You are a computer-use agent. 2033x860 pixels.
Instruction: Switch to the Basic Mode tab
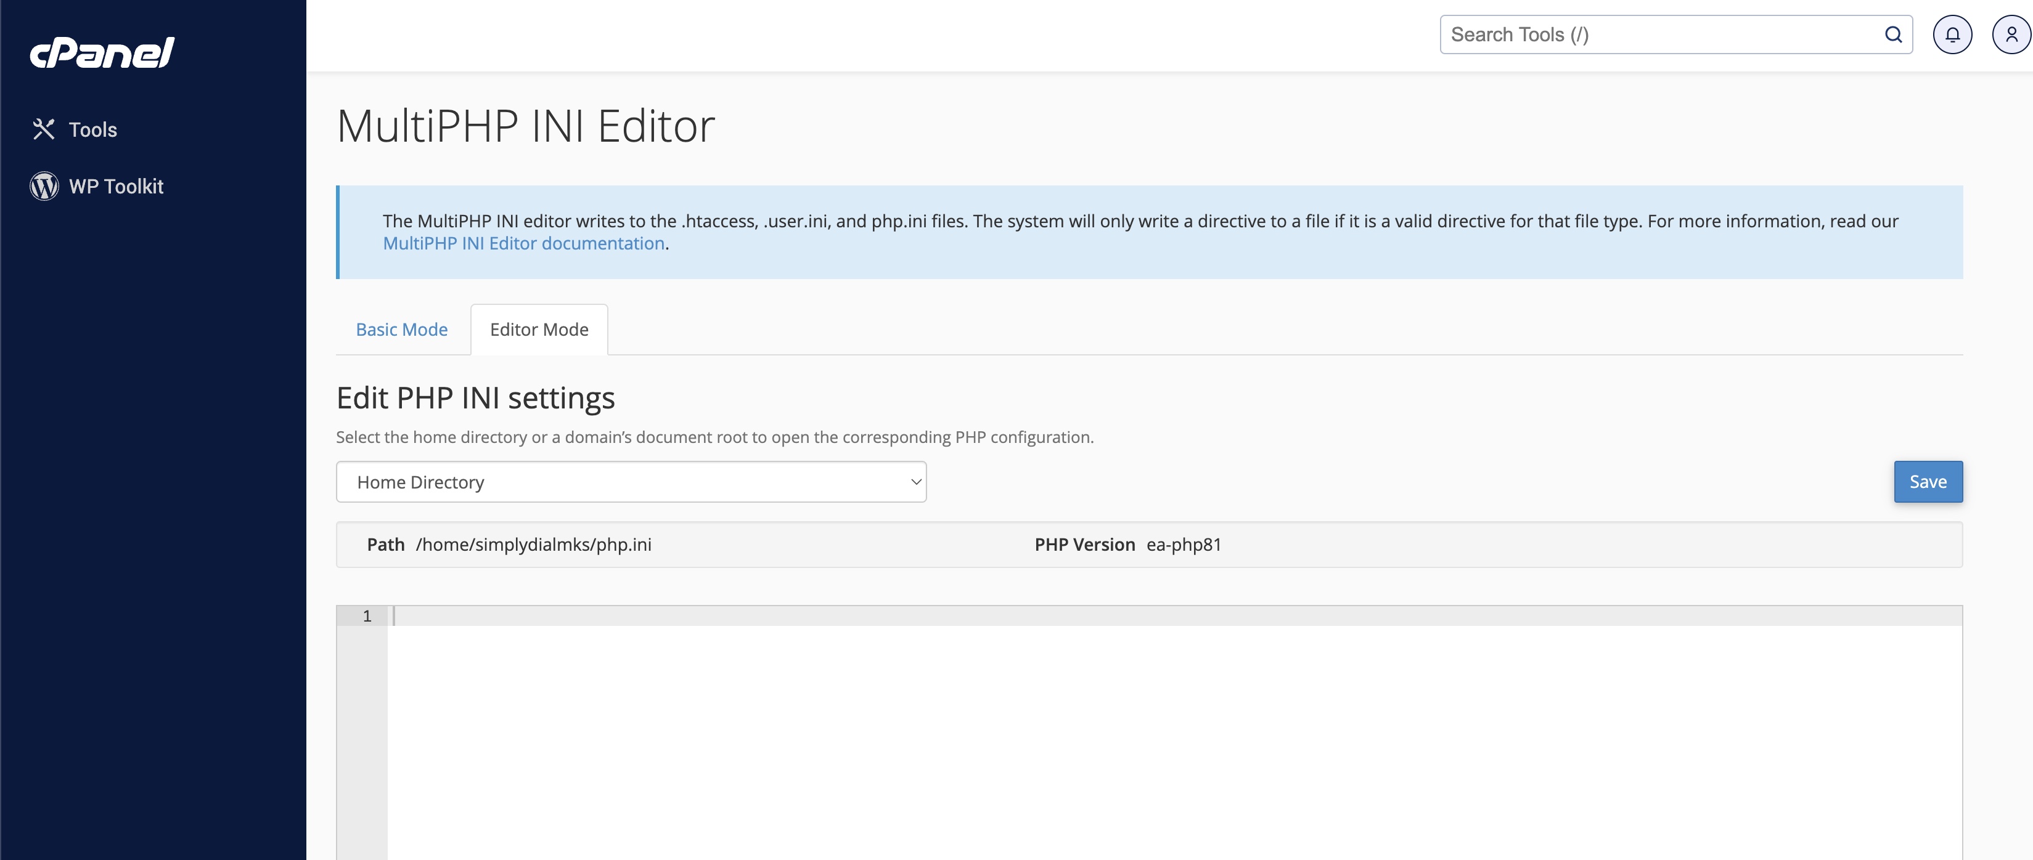[x=402, y=330]
